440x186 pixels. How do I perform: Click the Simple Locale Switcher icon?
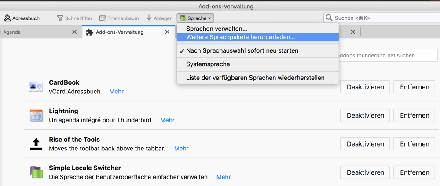(x=36, y=172)
